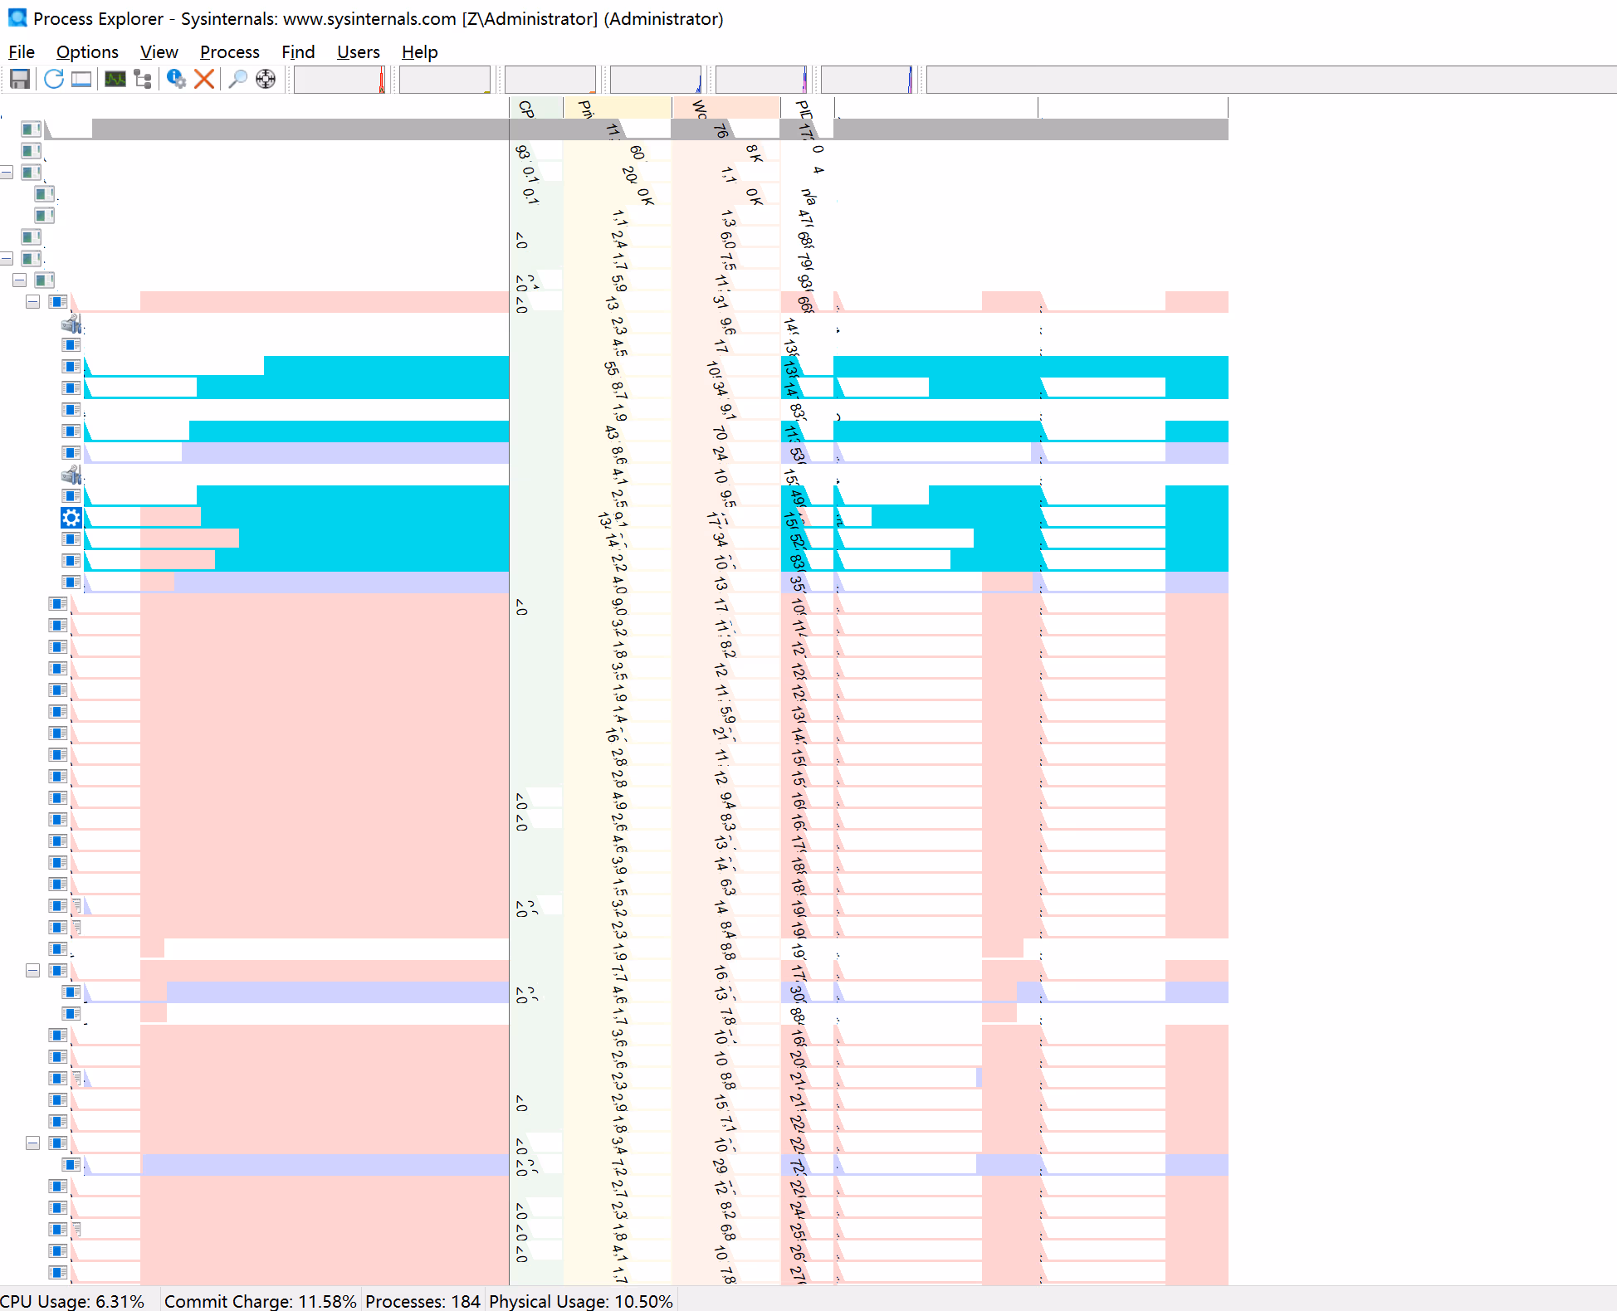1617x1311 pixels.
Task: Open Find Handle or DLL magnifier
Action: [237, 79]
